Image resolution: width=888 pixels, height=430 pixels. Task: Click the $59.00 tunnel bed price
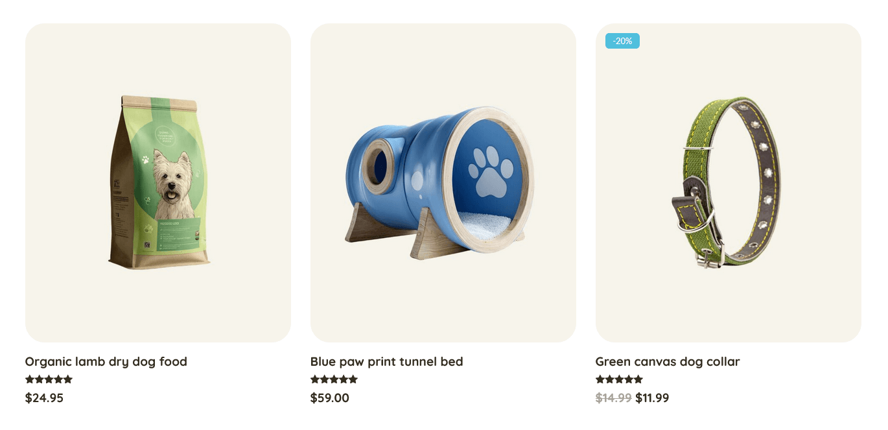329,398
